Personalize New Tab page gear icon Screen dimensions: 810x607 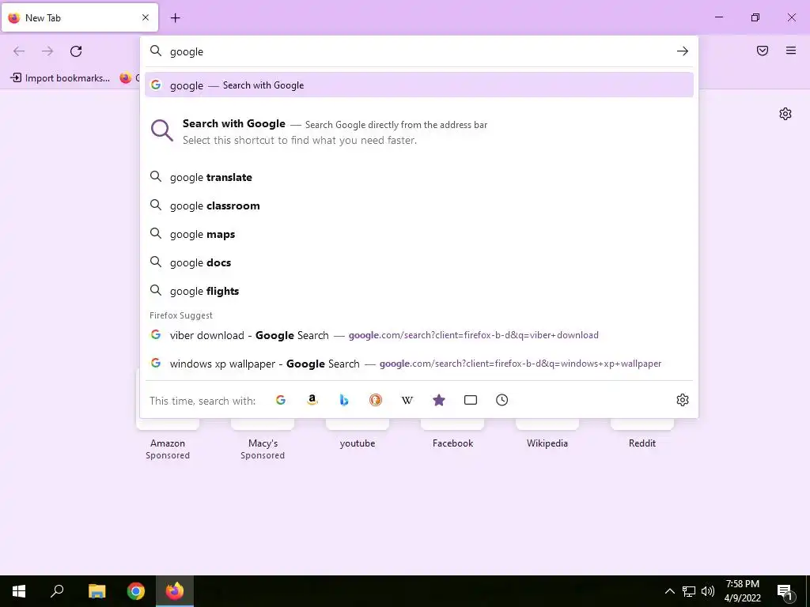785,114
